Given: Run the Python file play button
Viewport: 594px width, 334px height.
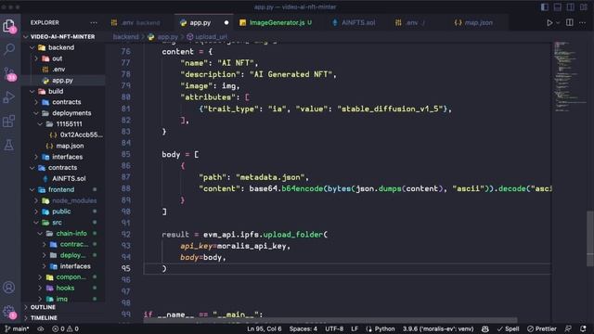Looking at the screenshot, I should click(x=549, y=22).
